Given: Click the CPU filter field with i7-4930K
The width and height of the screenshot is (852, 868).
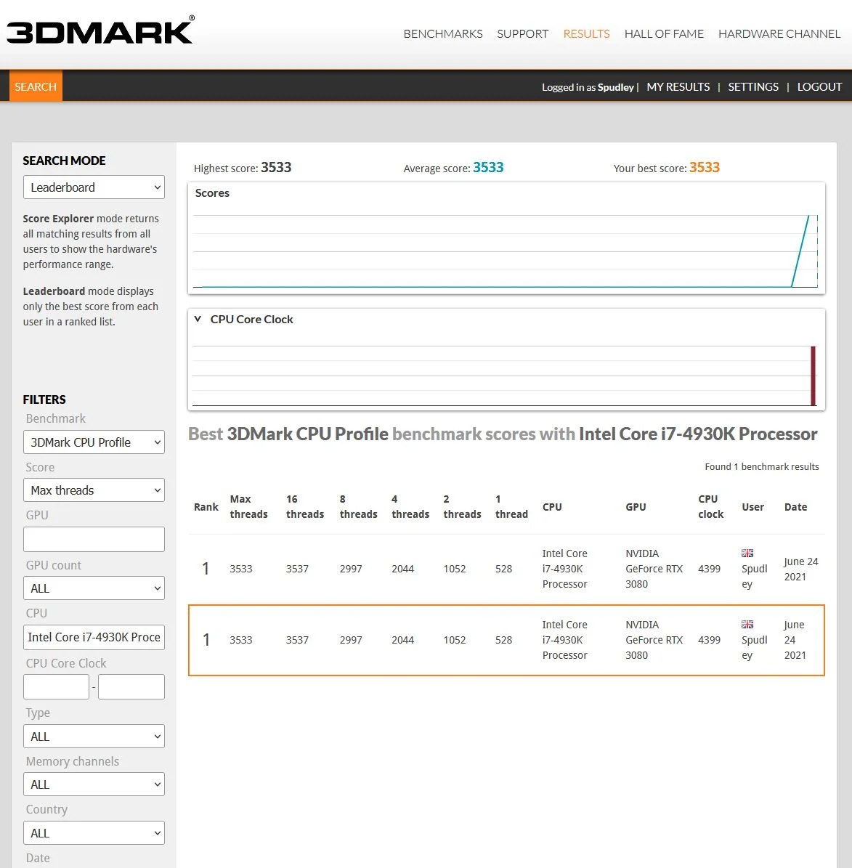Looking at the screenshot, I should (x=94, y=637).
